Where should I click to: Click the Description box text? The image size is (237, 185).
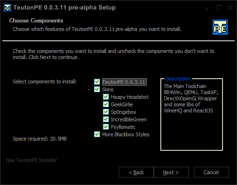pyautogui.click(x=191, y=98)
